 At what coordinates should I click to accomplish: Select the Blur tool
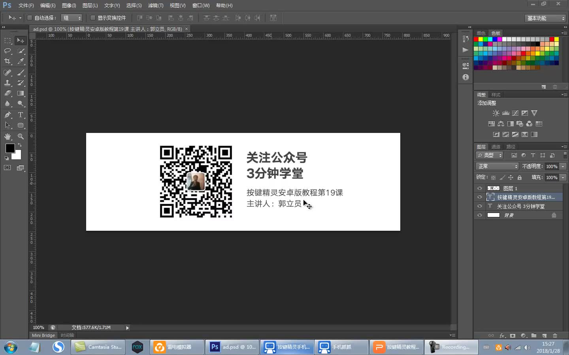(8, 104)
